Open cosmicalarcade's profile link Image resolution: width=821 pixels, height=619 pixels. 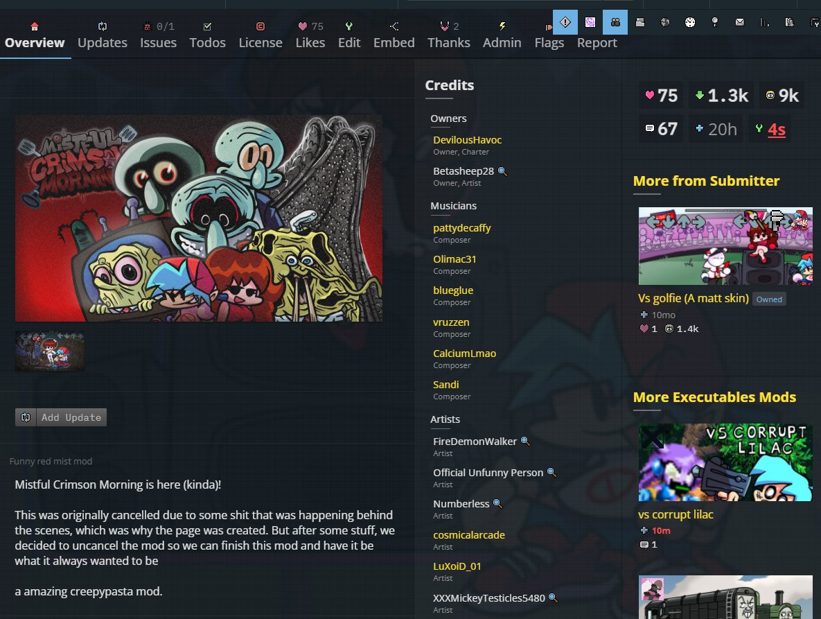[469, 535]
